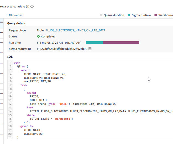Click the Query details heading
Viewport: 173px width, 144px height.
16,23
